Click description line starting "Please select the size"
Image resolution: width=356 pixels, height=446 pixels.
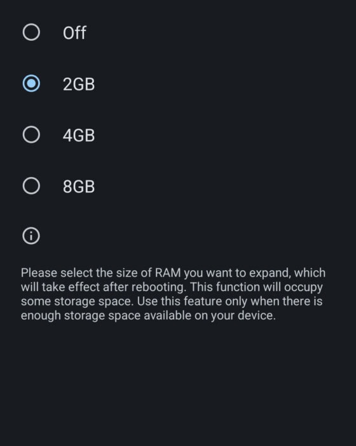click(x=173, y=273)
